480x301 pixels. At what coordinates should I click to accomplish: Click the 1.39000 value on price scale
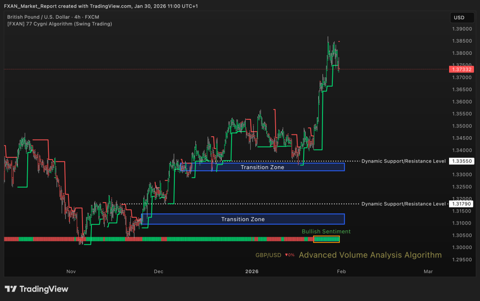pos(461,29)
